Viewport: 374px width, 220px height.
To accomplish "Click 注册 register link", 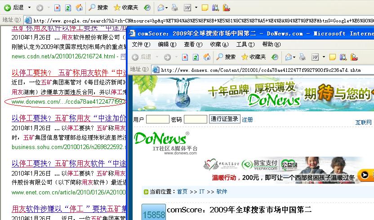I will click(247, 119).
